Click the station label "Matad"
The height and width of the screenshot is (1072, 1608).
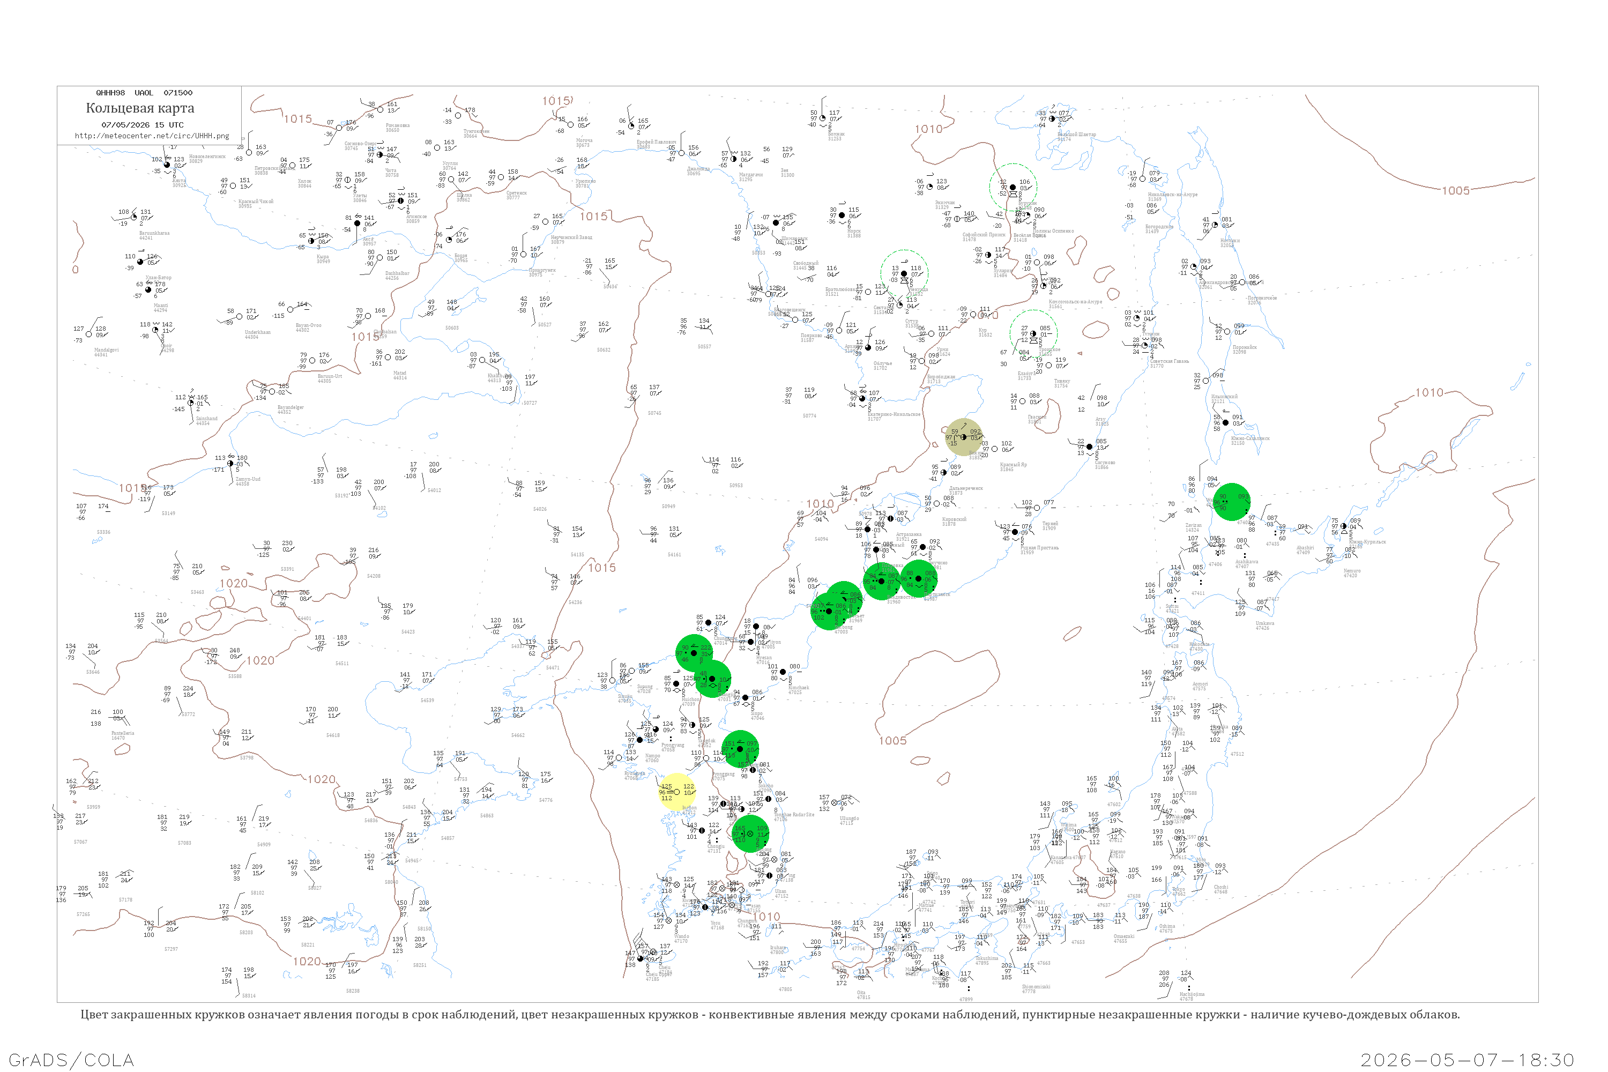[x=399, y=373]
